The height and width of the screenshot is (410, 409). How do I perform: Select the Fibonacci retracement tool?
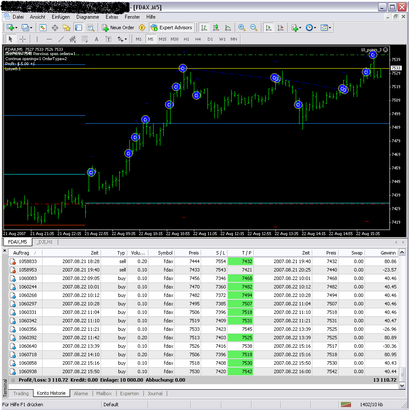coord(84,39)
